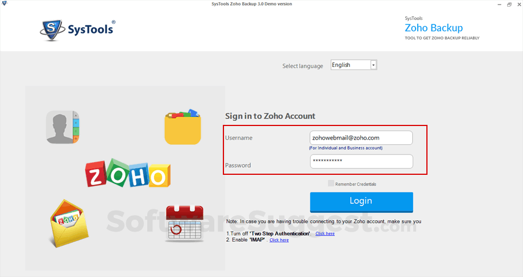Click the 'TOOL TO GET ZOHO BACKUP RELIABLY' tagline
523x277 pixels.
click(x=442, y=38)
